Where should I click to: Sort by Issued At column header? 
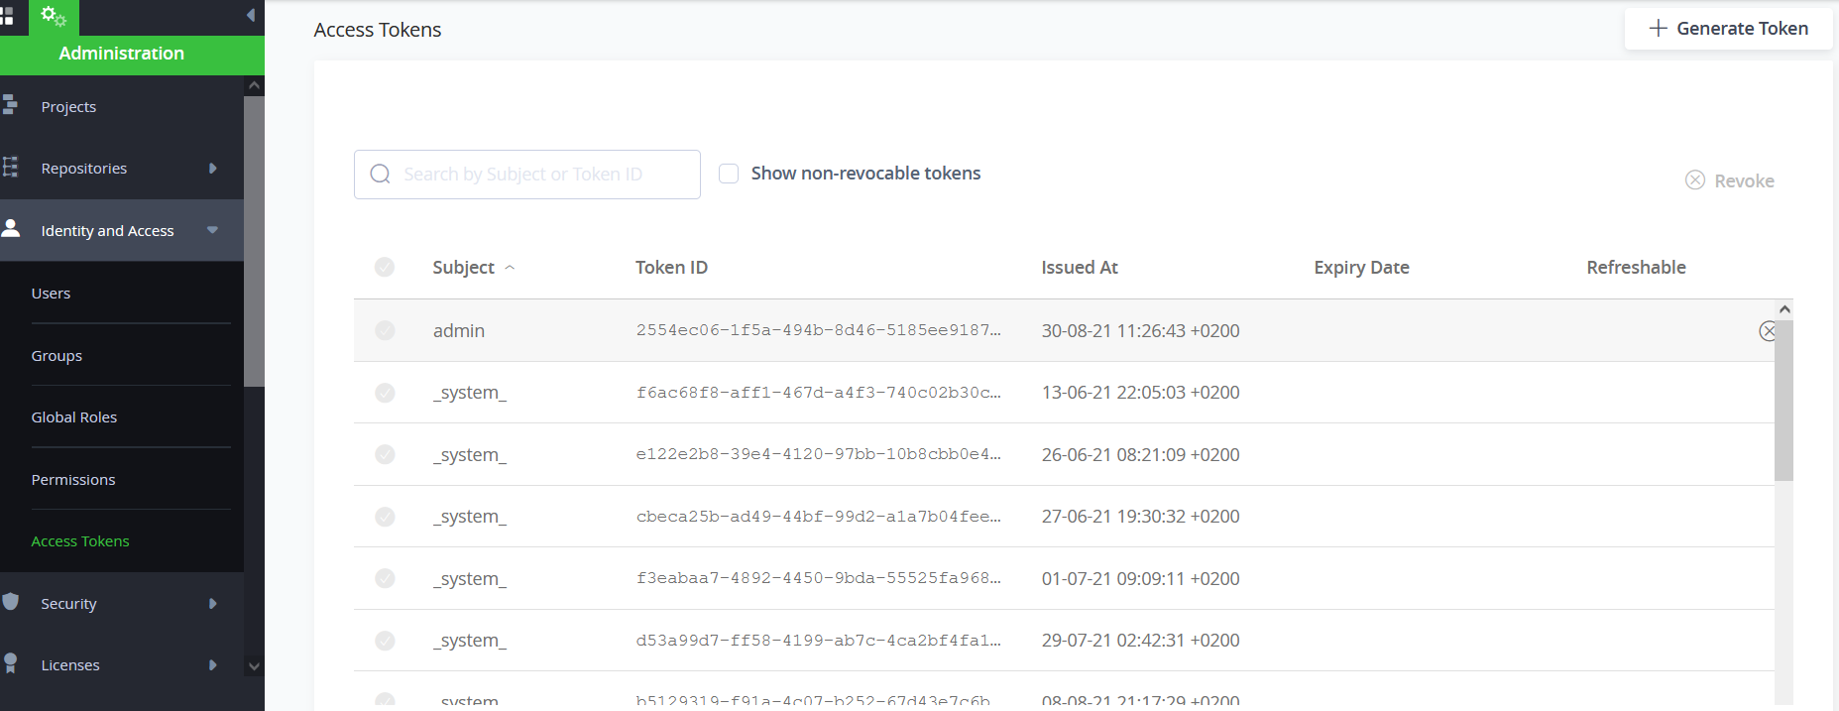click(x=1080, y=268)
